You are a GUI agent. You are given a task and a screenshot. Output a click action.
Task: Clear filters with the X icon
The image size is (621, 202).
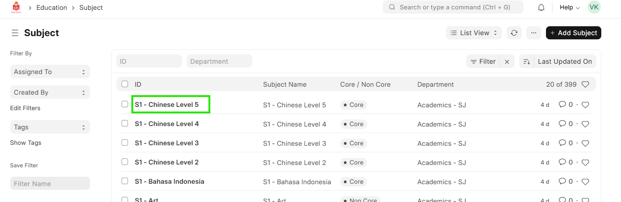tap(507, 61)
